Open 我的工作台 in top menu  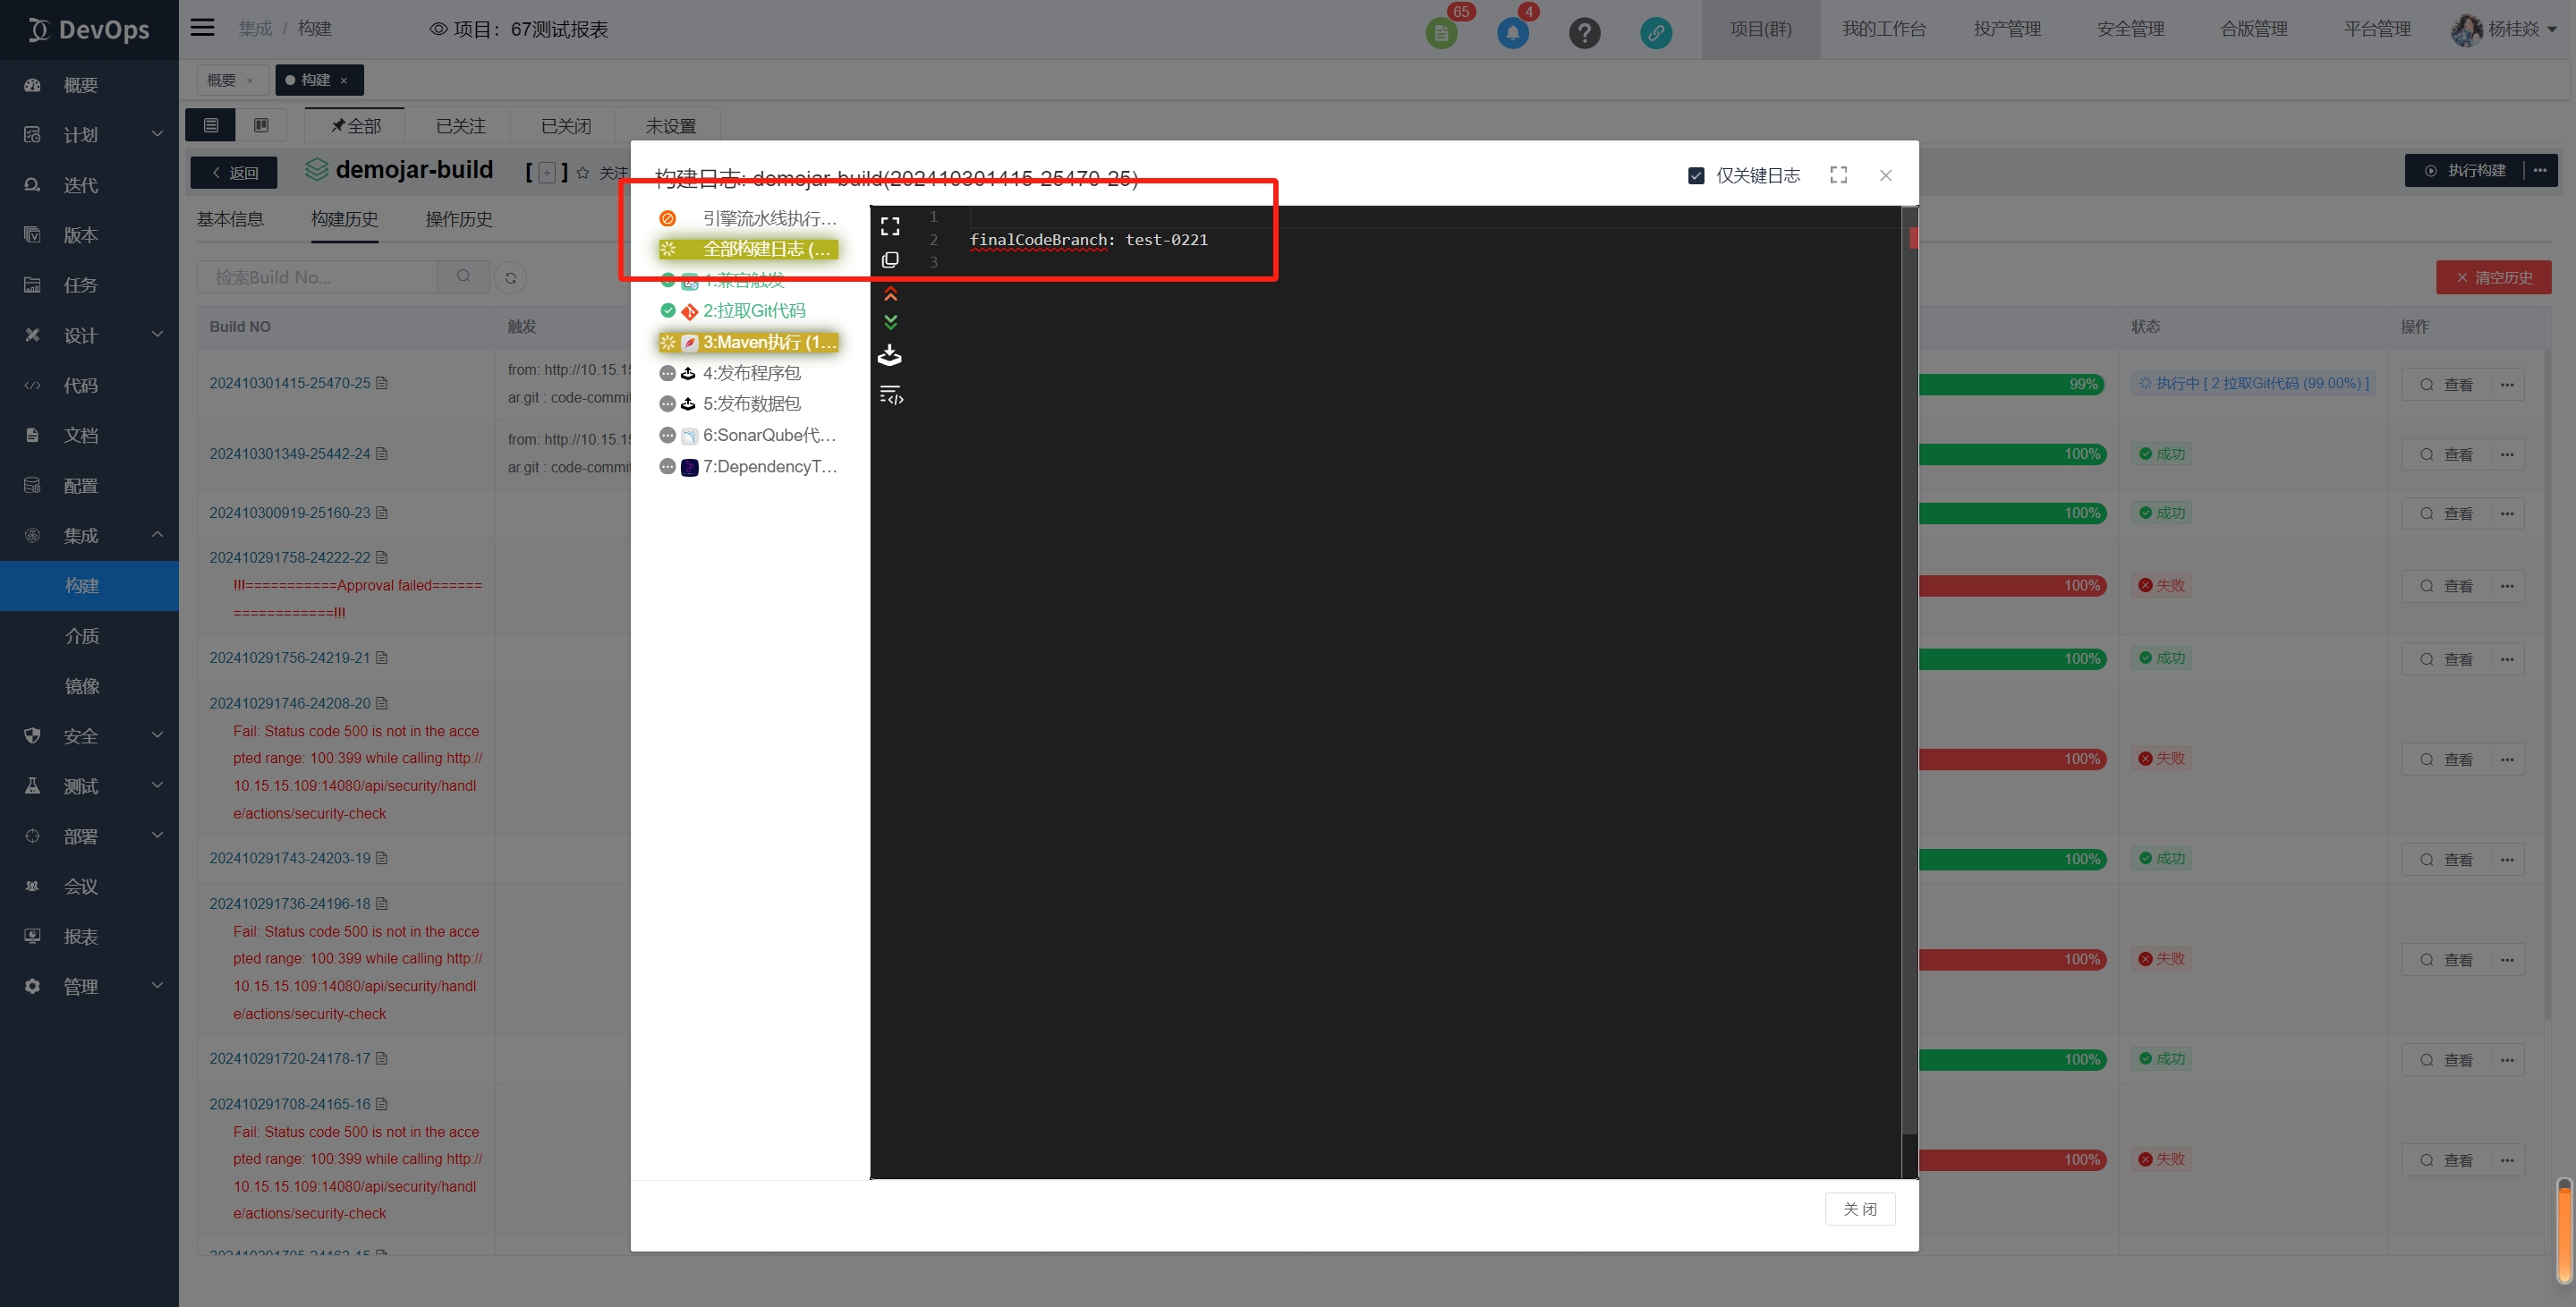click(x=1883, y=29)
